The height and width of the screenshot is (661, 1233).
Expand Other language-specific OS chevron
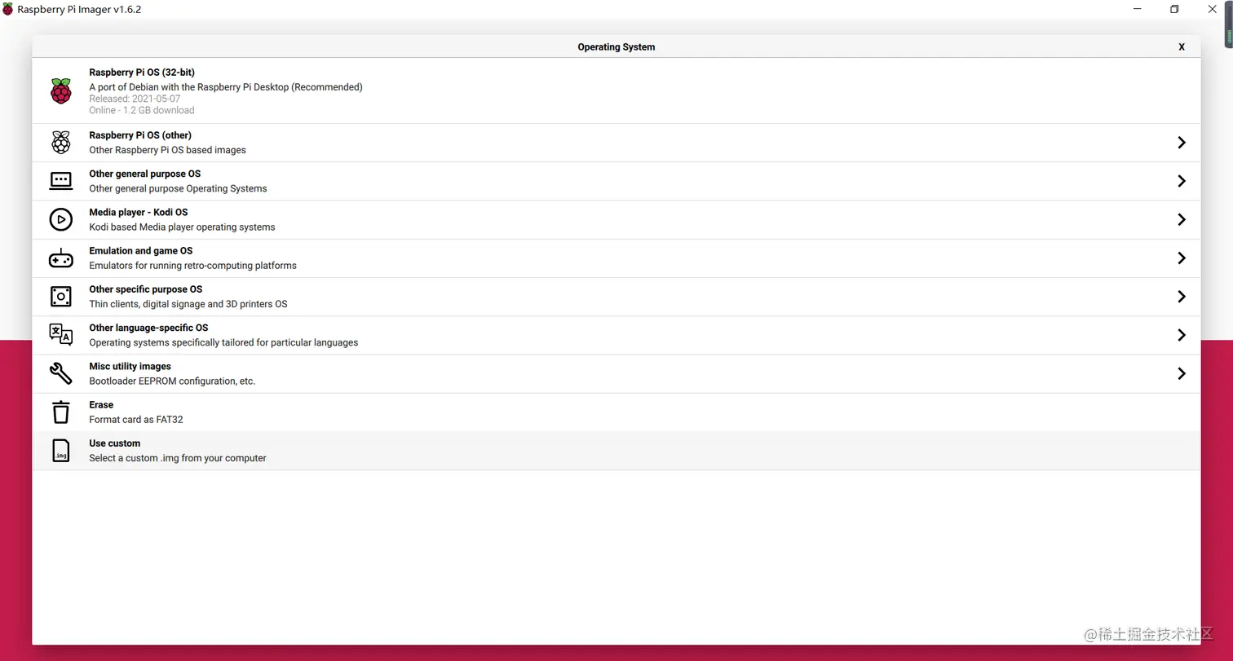(x=1181, y=335)
